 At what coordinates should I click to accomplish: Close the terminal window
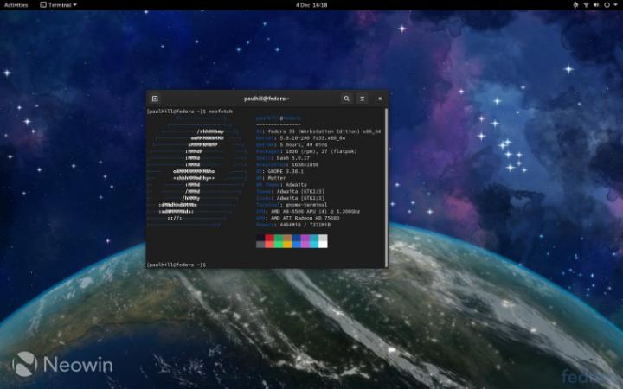[379, 99]
